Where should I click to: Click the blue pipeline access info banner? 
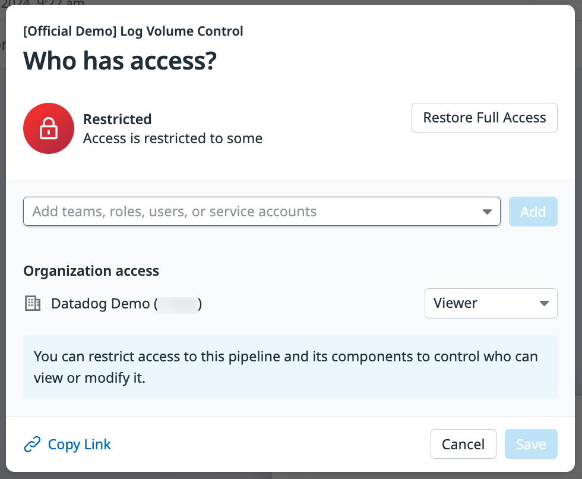point(290,367)
